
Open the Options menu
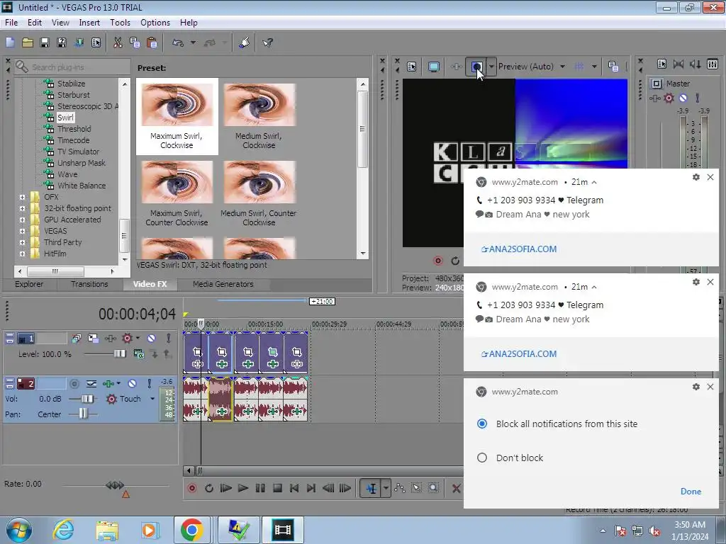coord(155,23)
